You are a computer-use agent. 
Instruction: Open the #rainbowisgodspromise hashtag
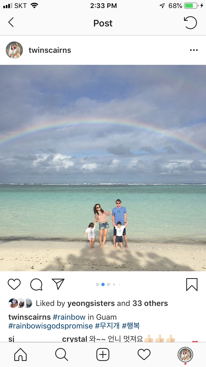pos(51,326)
